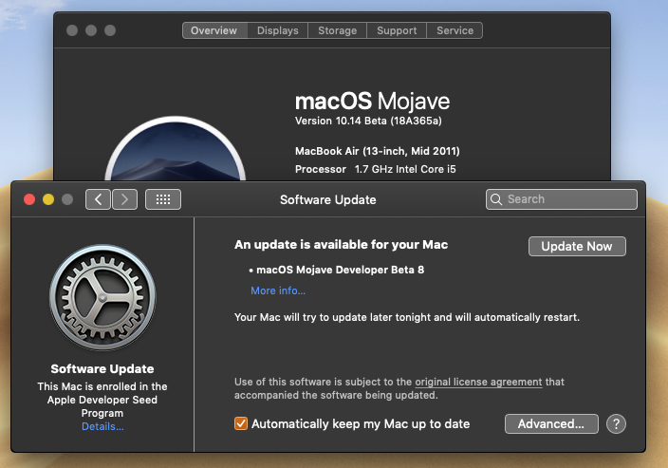Open the Details… link for Seed Program
668x468 pixels.
[102, 426]
